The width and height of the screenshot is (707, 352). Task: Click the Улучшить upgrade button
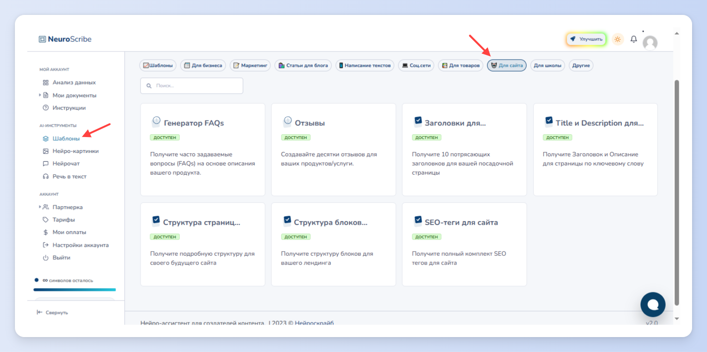(x=586, y=39)
